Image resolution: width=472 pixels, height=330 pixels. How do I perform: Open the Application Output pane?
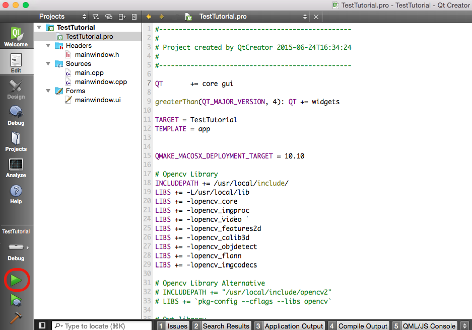point(290,326)
